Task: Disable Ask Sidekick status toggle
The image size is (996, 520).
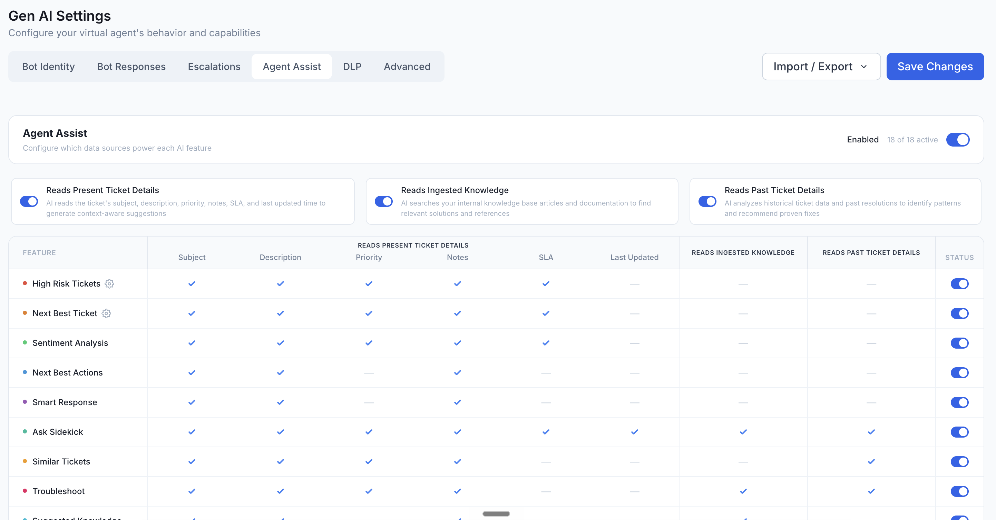Action: pos(959,432)
